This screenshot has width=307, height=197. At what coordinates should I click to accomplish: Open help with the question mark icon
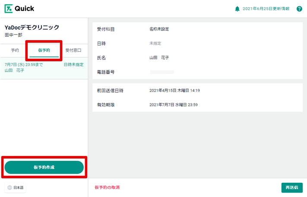299,9
